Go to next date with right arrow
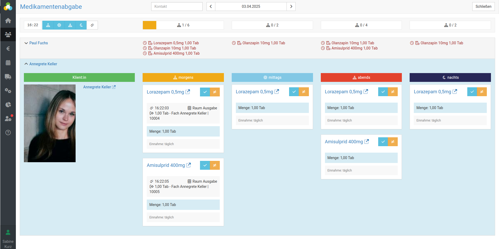This screenshot has height=249, width=499. click(x=291, y=6)
